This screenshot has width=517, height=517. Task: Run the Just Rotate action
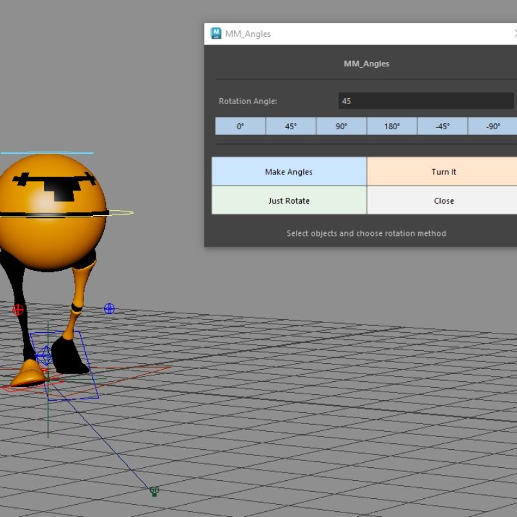pyautogui.click(x=289, y=201)
